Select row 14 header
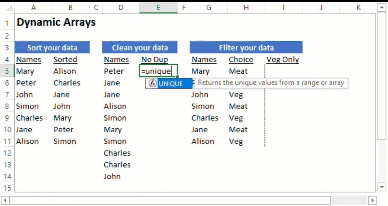Image resolution: width=388 pixels, height=206 pixels. coord(7,176)
